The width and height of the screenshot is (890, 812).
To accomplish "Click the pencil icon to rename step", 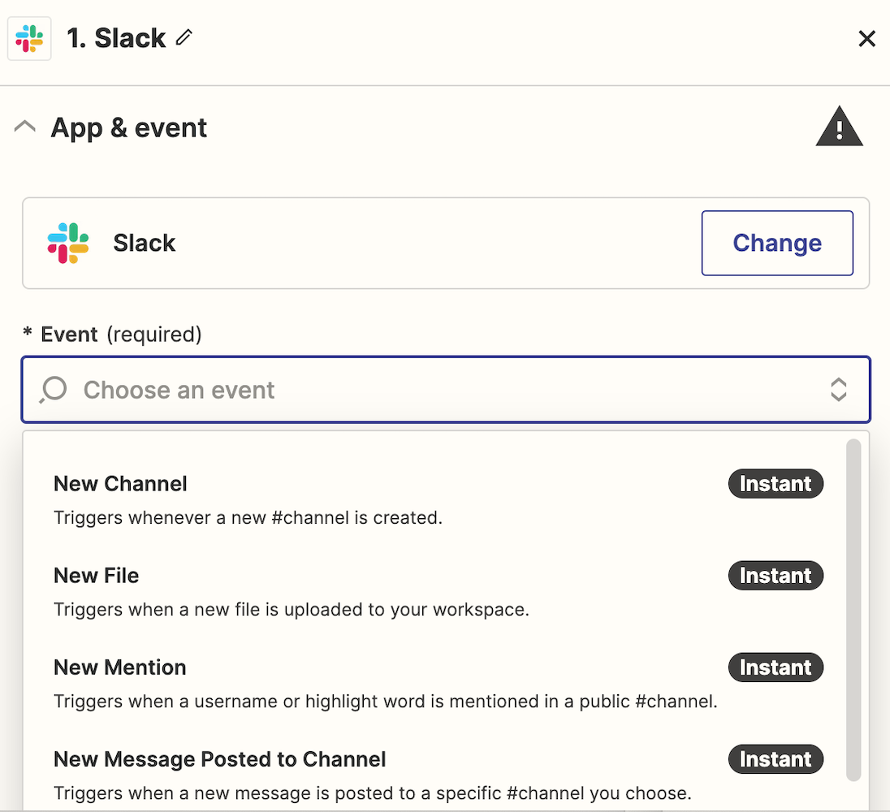I will (x=184, y=37).
